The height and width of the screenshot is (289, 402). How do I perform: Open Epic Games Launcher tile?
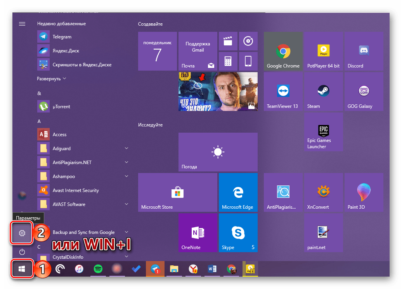(323, 132)
